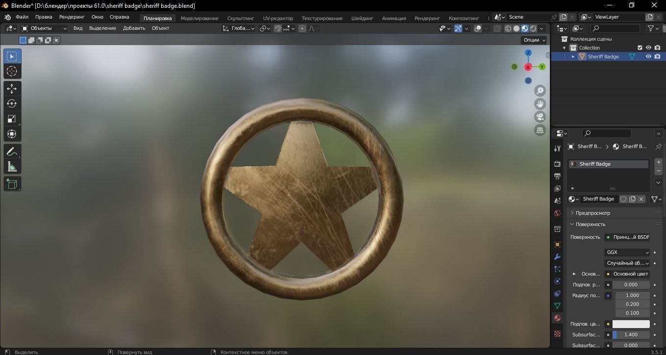Switch to 'Шейдинг' workspace tab

coord(362,18)
